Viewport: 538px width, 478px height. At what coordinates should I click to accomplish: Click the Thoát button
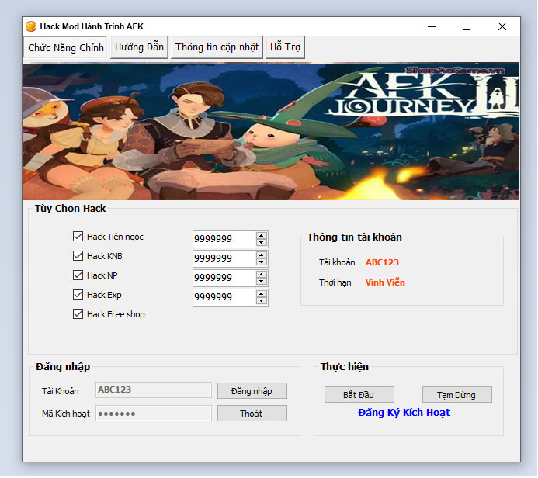pyautogui.click(x=252, y=414)
